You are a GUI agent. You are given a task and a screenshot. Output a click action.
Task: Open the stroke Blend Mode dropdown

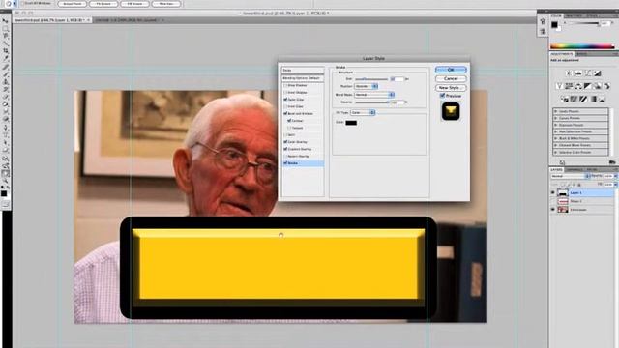374,95
